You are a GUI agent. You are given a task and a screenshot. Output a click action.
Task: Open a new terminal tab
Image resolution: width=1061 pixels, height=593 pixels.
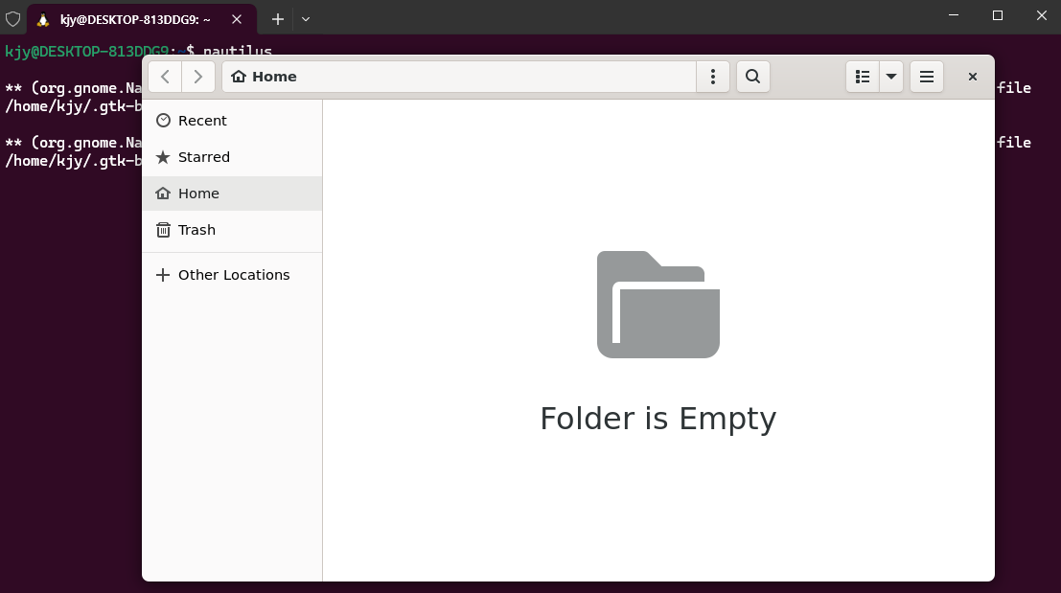pyautogui.click(x=277, y=19)
